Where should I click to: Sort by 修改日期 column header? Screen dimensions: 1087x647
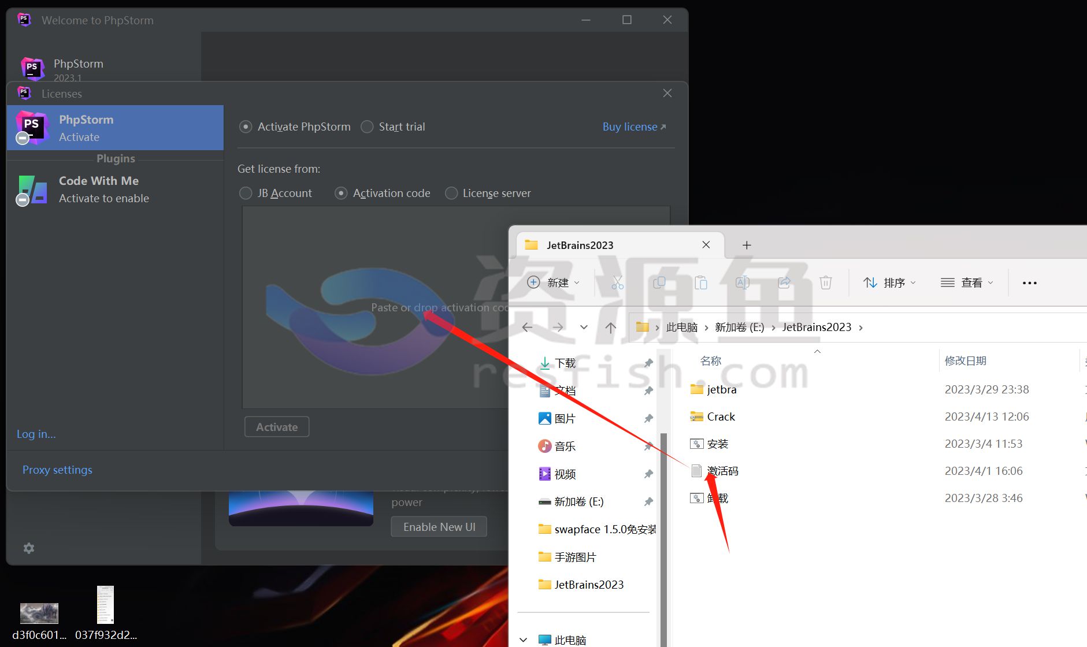(965, 360)
